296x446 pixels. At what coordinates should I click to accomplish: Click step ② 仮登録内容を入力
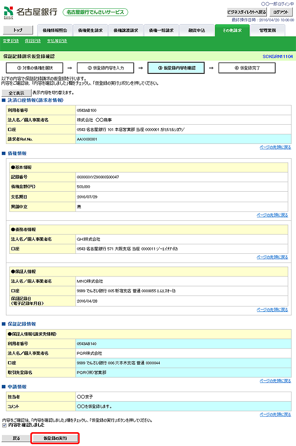pyautogui.click(x=105, y=68)
